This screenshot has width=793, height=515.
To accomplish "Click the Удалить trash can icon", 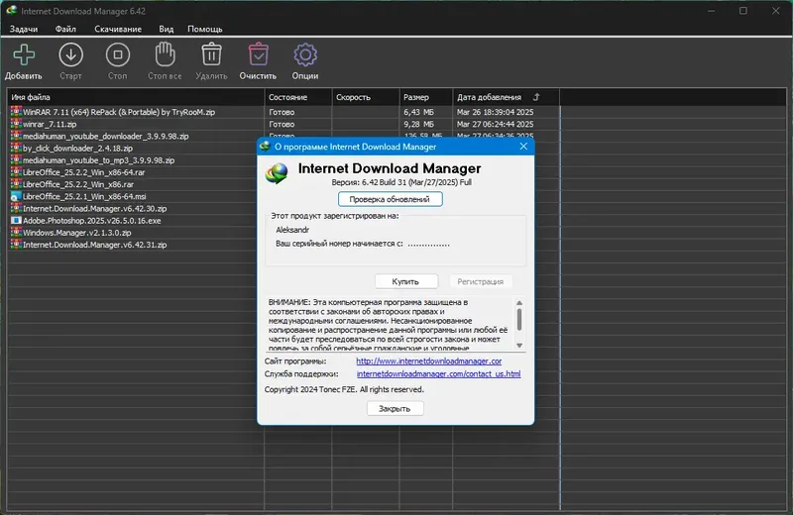I will 211,54.
